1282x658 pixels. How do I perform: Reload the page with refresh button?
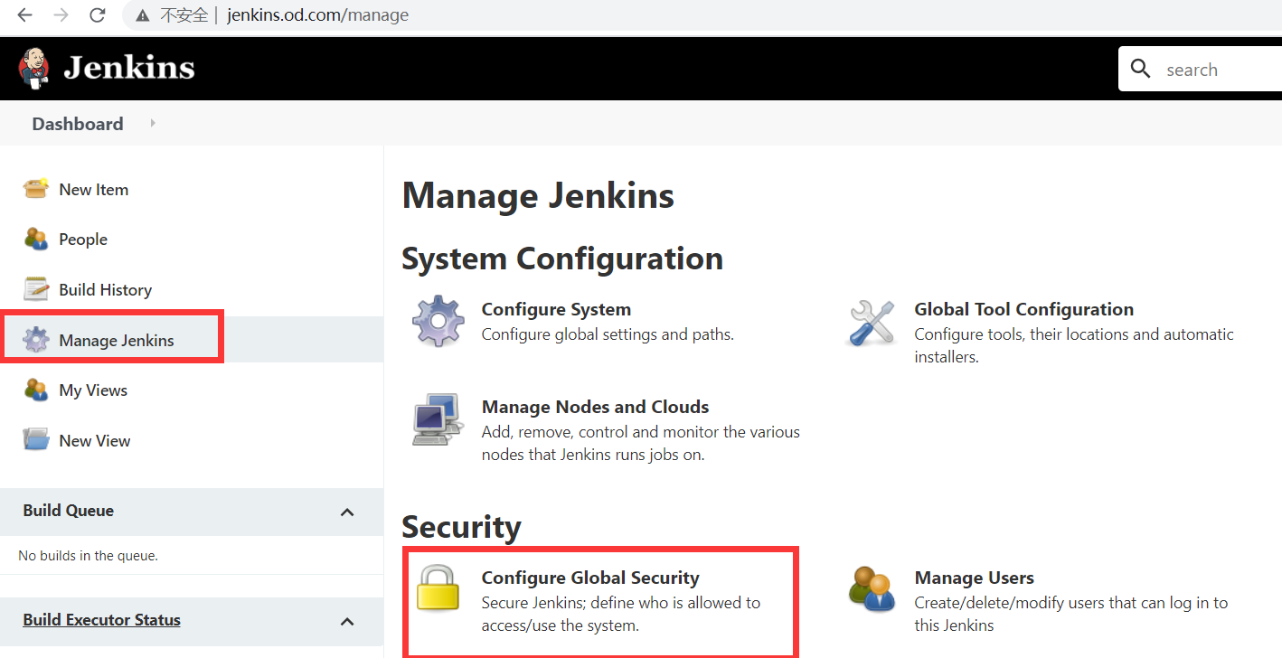pyautogui.click(x=98, y=15)
